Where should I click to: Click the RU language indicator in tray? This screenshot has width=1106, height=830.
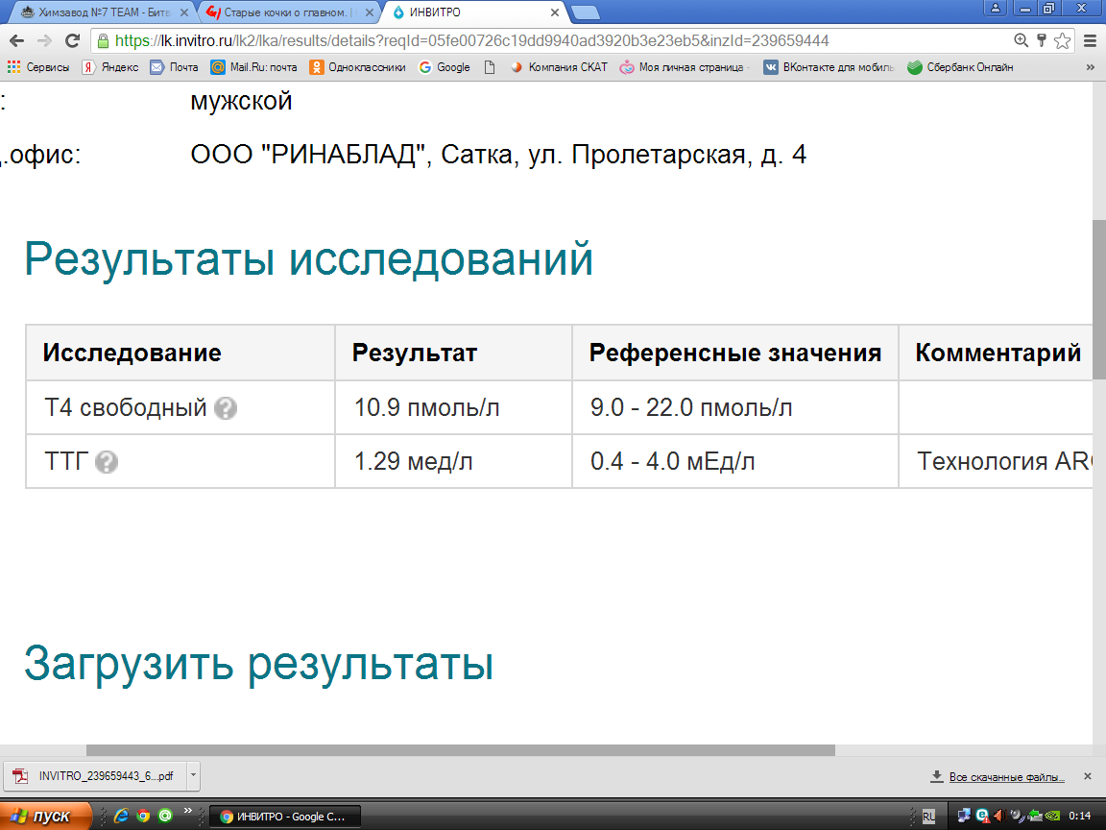(x=929, y=817)
